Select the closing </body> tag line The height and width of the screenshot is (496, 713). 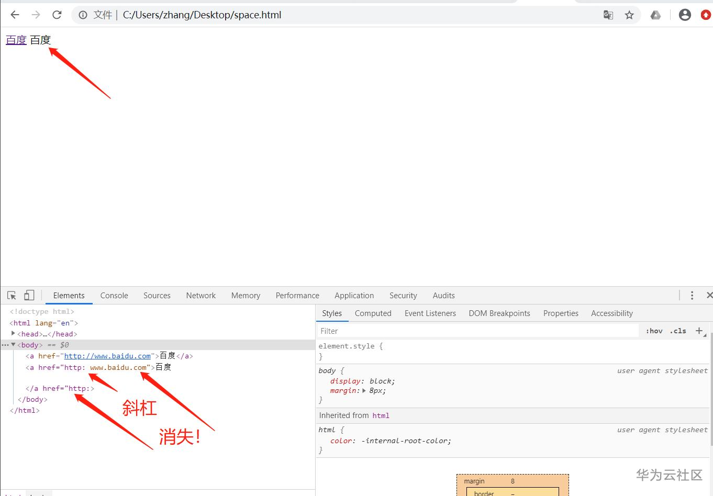[x=32, y=400]
